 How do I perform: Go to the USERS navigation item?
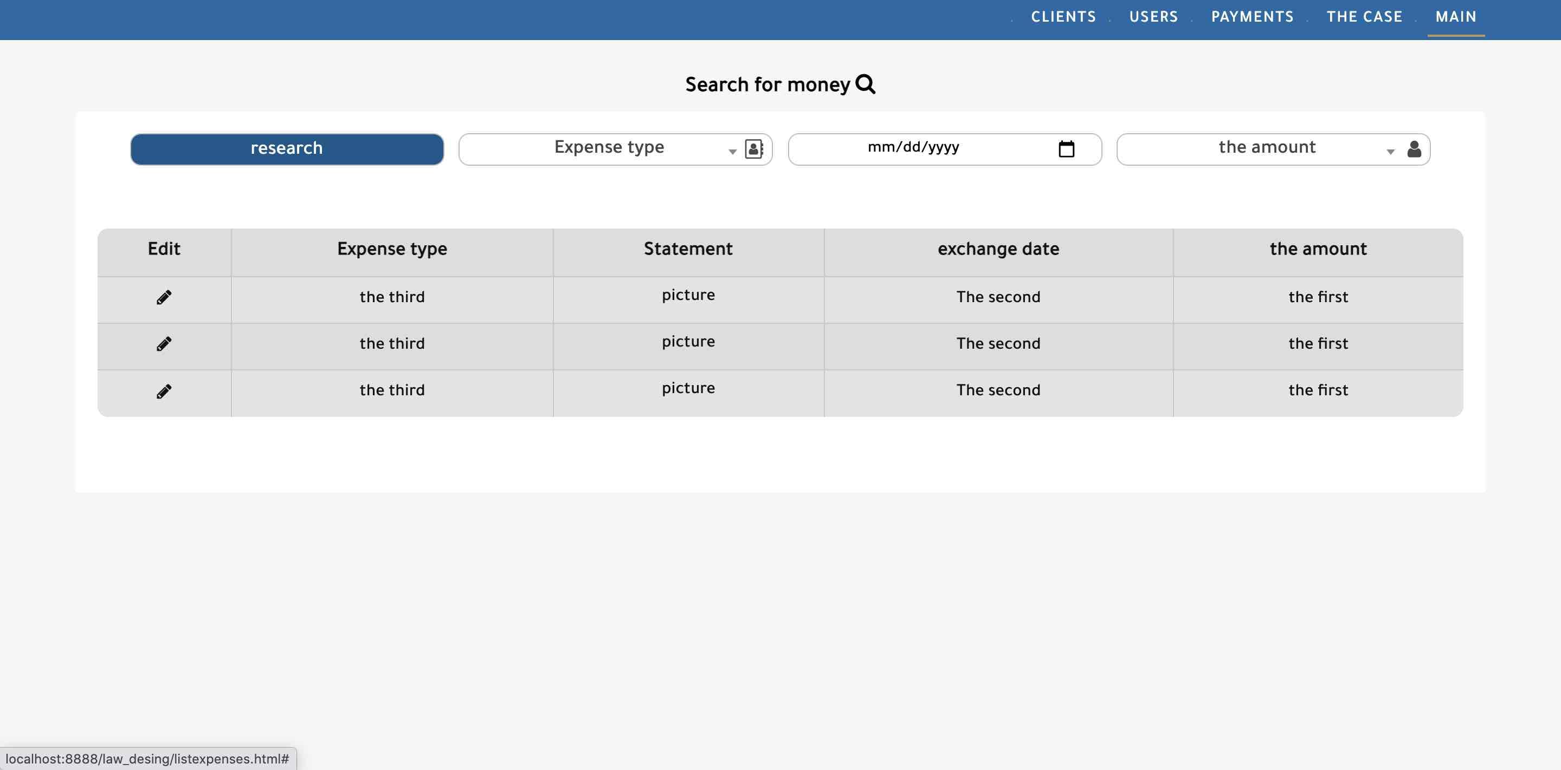(x=1153, y=17)
